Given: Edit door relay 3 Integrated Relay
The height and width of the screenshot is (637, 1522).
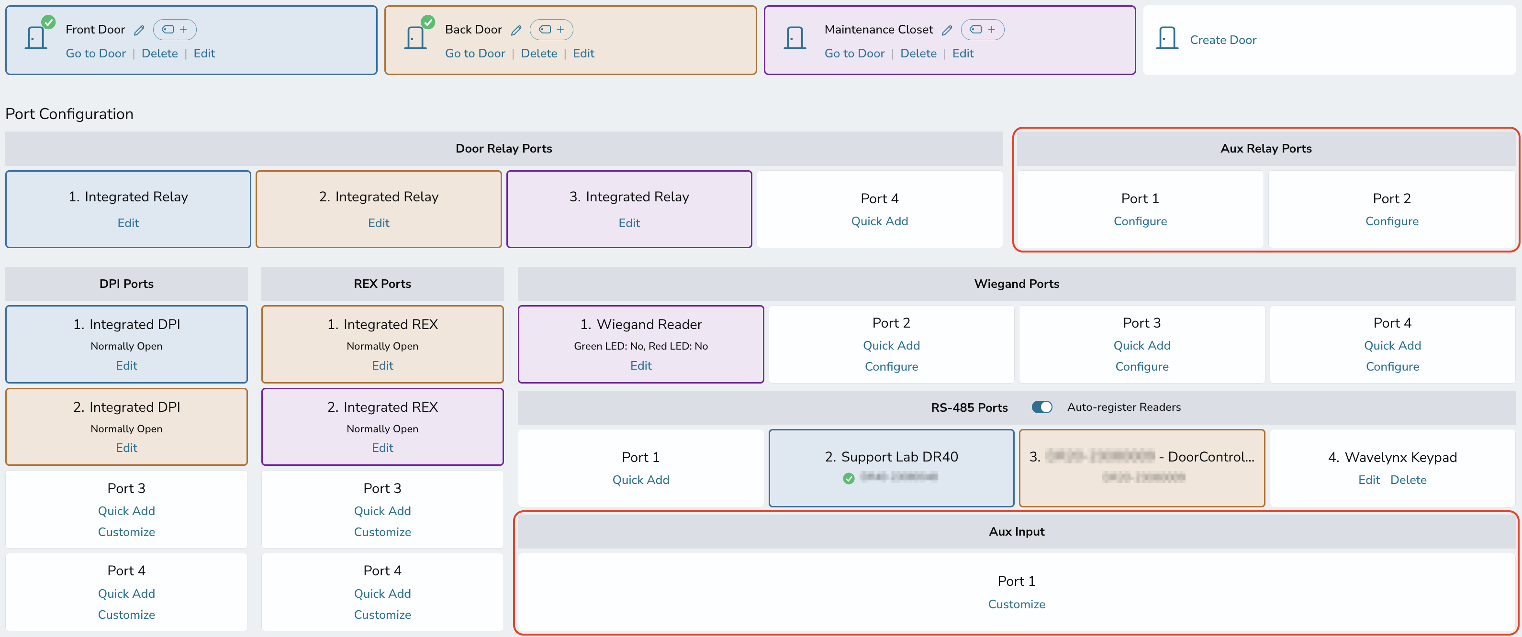Looking at the screenshot, I should (x=629, y=222).
